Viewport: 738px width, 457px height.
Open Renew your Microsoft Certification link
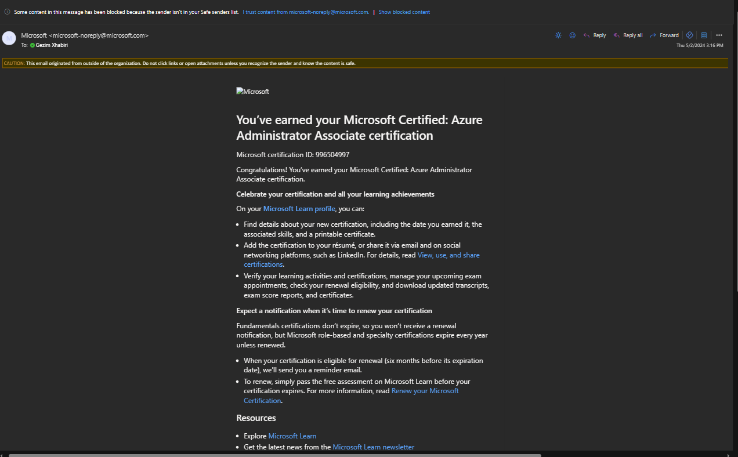tap(351, 396)
